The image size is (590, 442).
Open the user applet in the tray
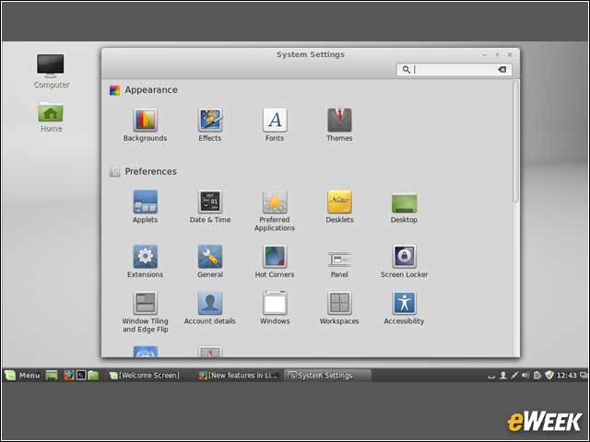(x=502, y=375)
